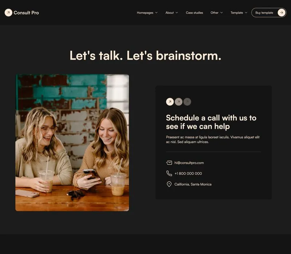
Task: Click the arrow circle in Buy template
Action: pyautogui.click(x=282, y=13)
